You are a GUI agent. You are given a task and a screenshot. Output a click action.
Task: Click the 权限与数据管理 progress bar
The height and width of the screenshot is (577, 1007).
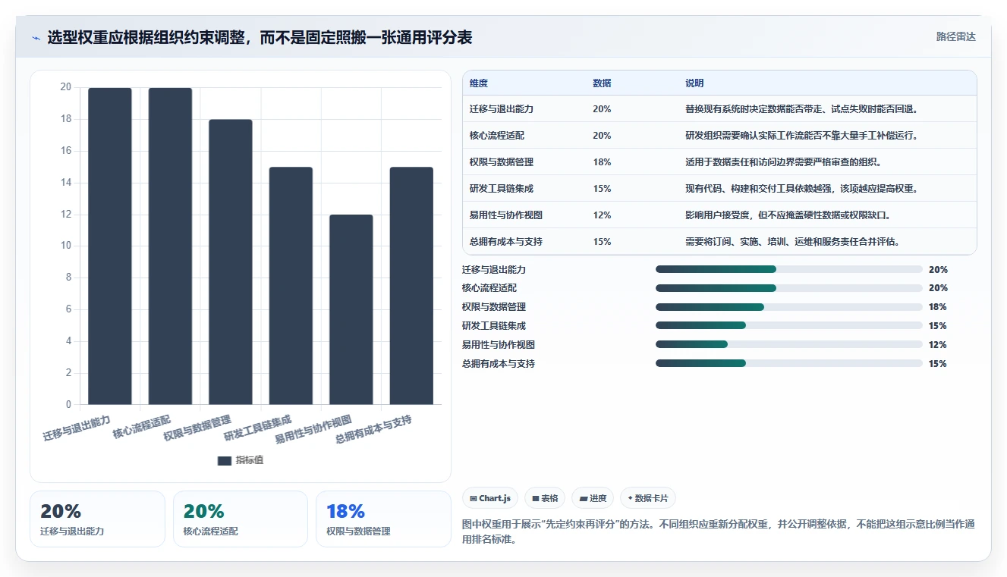(x=789, y=307)
